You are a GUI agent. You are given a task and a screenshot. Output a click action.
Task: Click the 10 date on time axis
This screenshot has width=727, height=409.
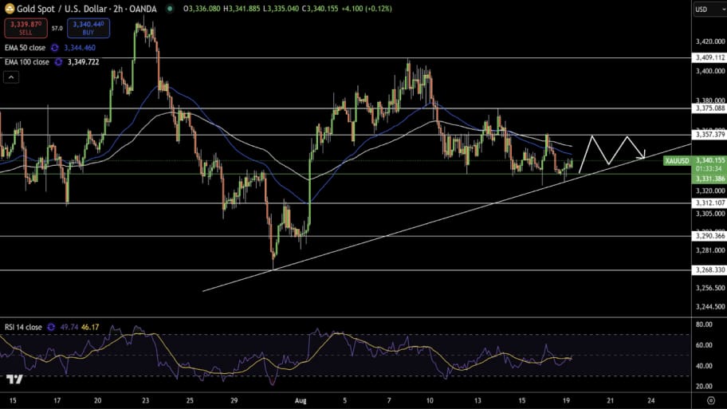[430, 401]
